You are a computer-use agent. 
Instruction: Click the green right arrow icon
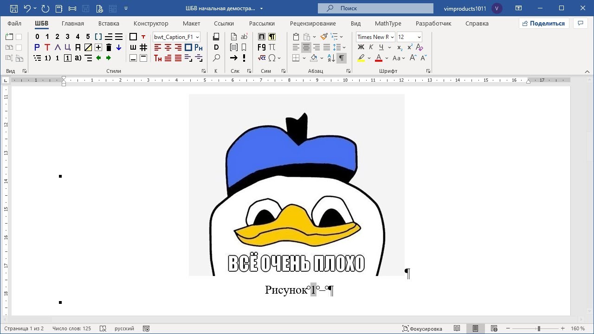[x=109, y=58]
